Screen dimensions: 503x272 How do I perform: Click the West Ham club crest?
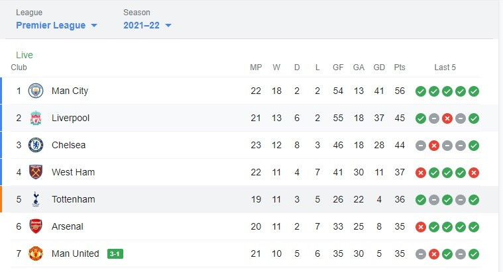coord(36,172)
